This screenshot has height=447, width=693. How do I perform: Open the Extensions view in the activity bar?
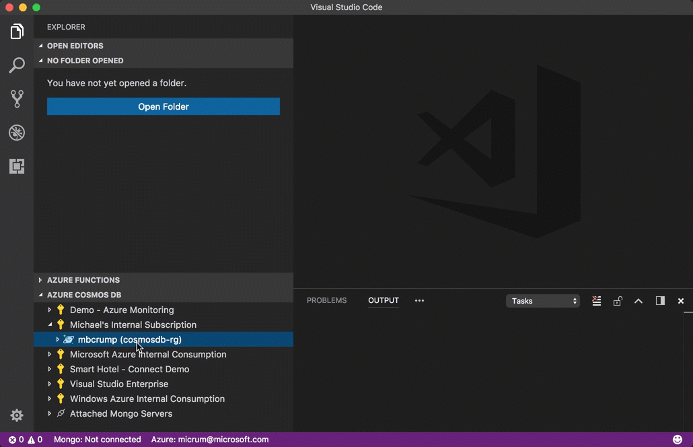17,166
